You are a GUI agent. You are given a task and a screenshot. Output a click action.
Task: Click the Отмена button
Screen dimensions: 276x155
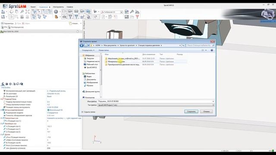(x=206, y=112)
